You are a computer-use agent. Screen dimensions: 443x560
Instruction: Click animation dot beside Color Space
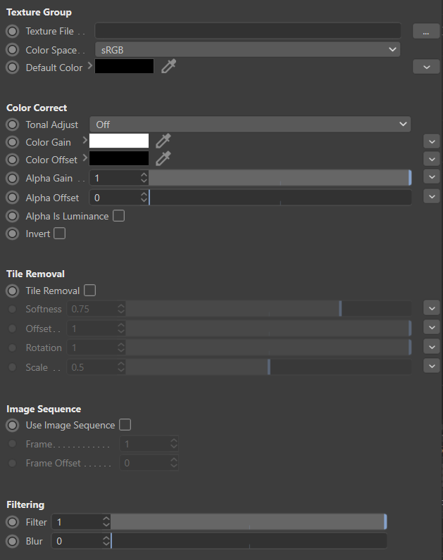(x=13, y=50)
